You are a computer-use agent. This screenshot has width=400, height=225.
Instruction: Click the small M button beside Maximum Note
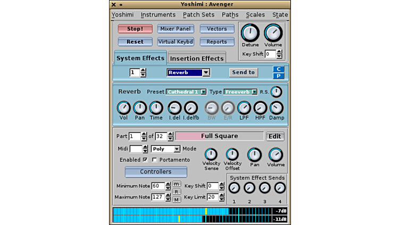pos(177,199)
